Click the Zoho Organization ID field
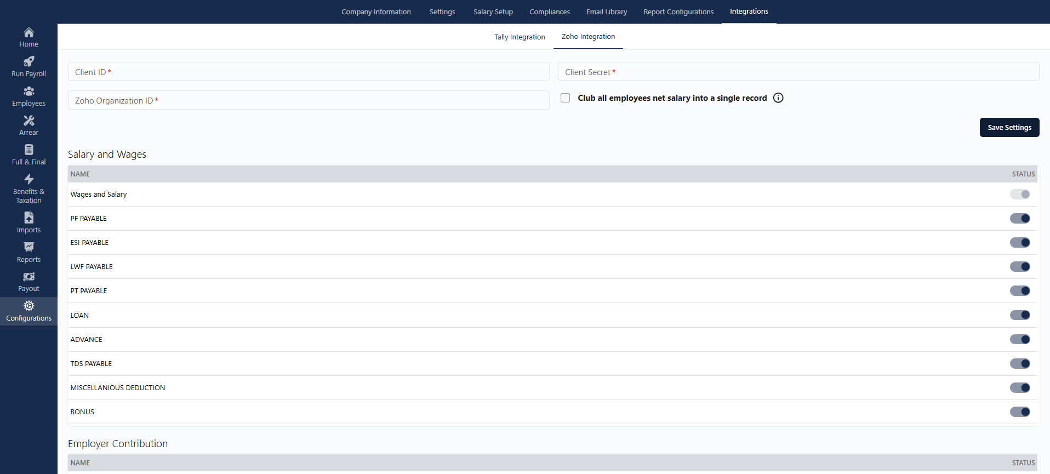Viewport: 1050px width, 474px height. [x=309, y=100]
